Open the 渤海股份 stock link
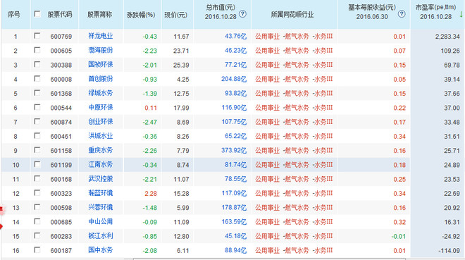The image size is (465, 260). click(101, 51)
